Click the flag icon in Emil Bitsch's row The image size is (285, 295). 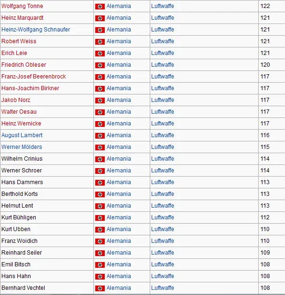tap(100, 265)
